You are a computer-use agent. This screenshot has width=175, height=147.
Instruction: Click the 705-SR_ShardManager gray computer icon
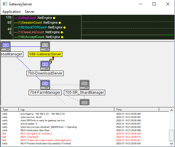[85, 85]
